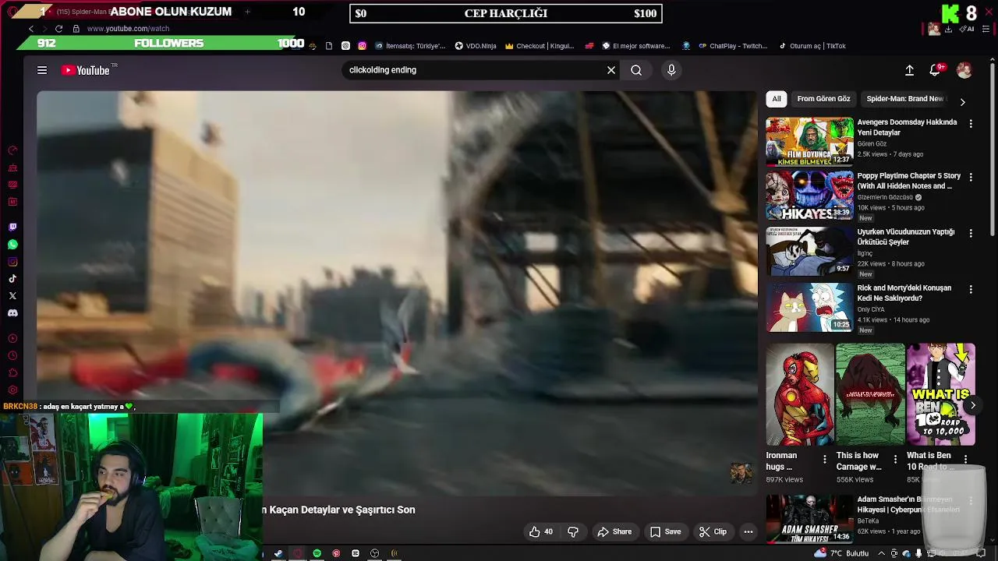Image resolution: width=998 pixels, height=561 pixels.
Task: Open more video actions (three dots)
Action: [x=748, y=531]
